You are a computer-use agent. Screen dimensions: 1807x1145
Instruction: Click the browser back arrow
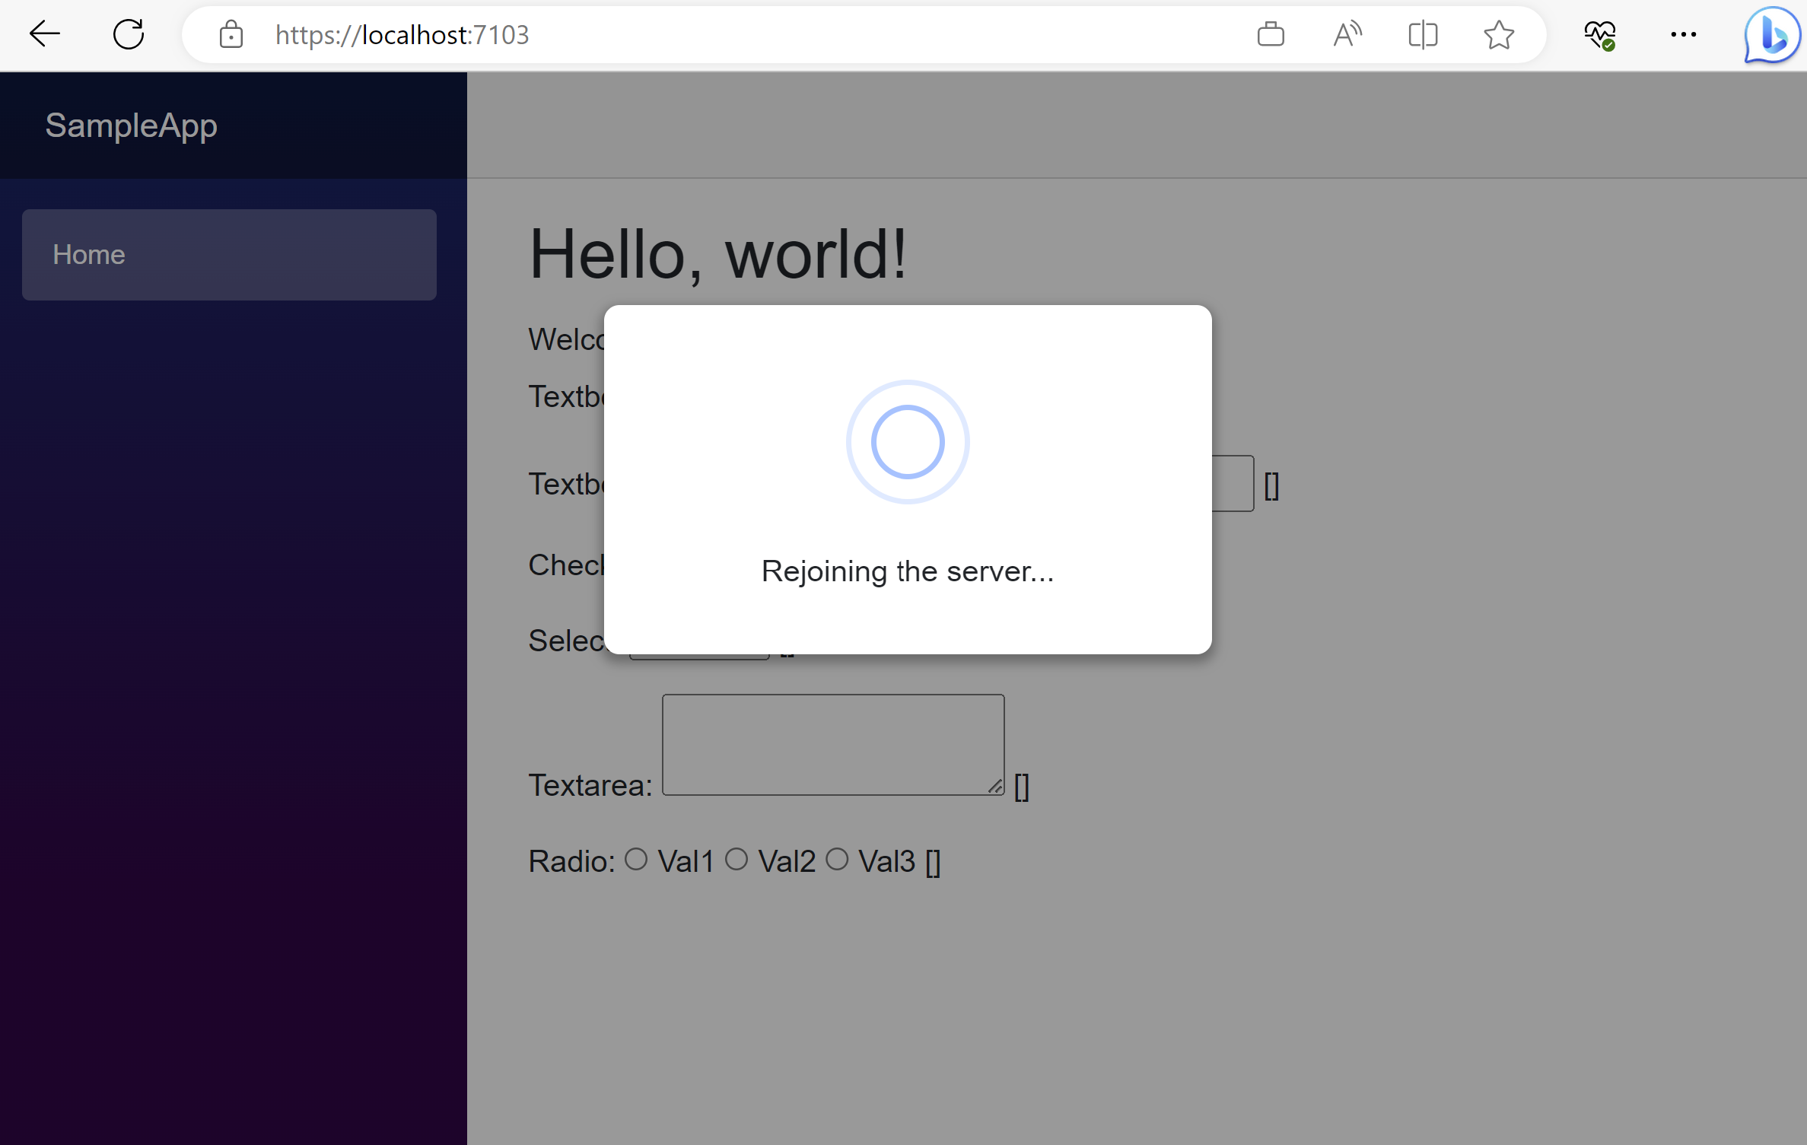tap(44, 33)
